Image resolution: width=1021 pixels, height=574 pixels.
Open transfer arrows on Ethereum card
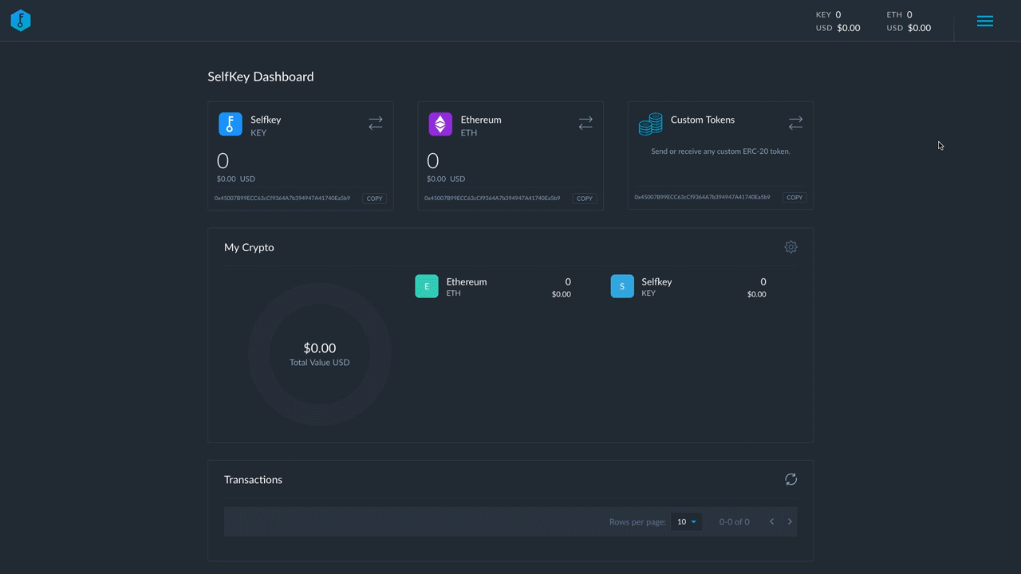tap(585, 123)
